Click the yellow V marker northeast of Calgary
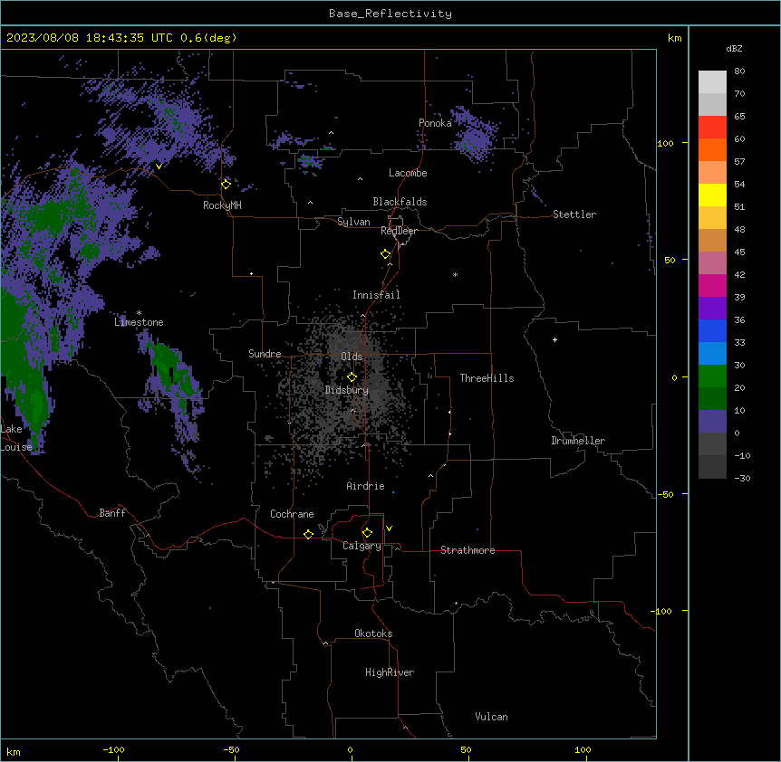 (x=389, y=529)
